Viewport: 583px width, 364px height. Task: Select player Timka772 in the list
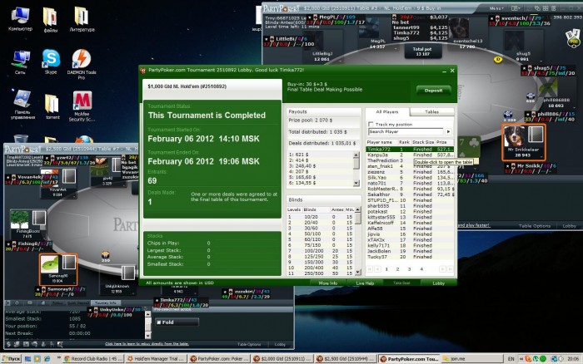[410, 149]
